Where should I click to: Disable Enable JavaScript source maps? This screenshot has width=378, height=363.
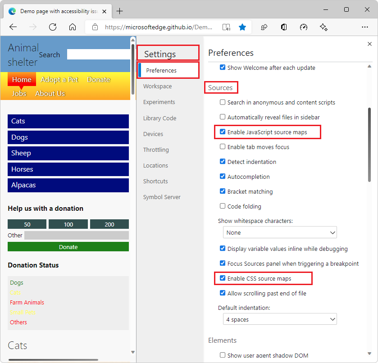(x=223, y=132)
